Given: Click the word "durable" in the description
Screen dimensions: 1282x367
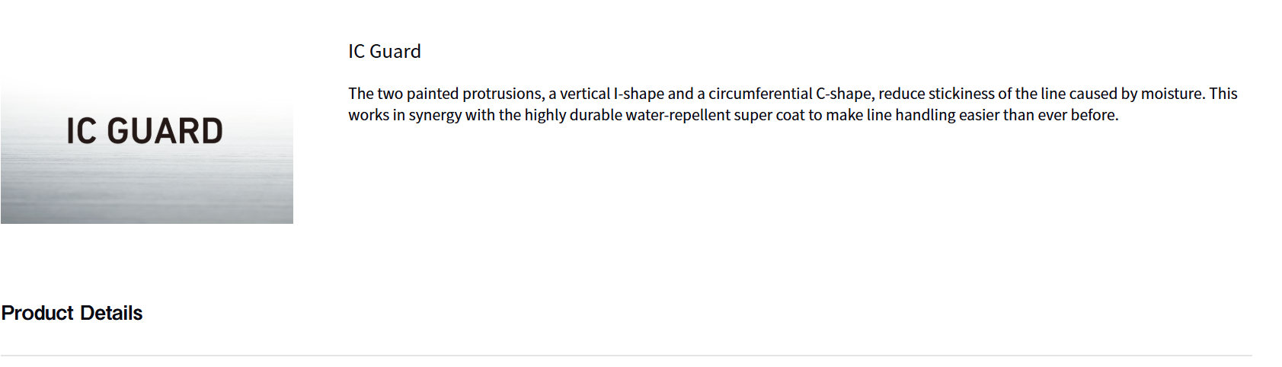Looking at the screenshot, I should coord(596,115).
